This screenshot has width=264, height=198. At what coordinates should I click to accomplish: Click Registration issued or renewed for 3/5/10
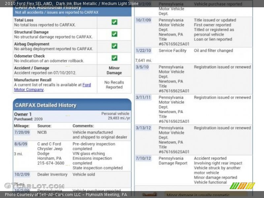[222, 67]
